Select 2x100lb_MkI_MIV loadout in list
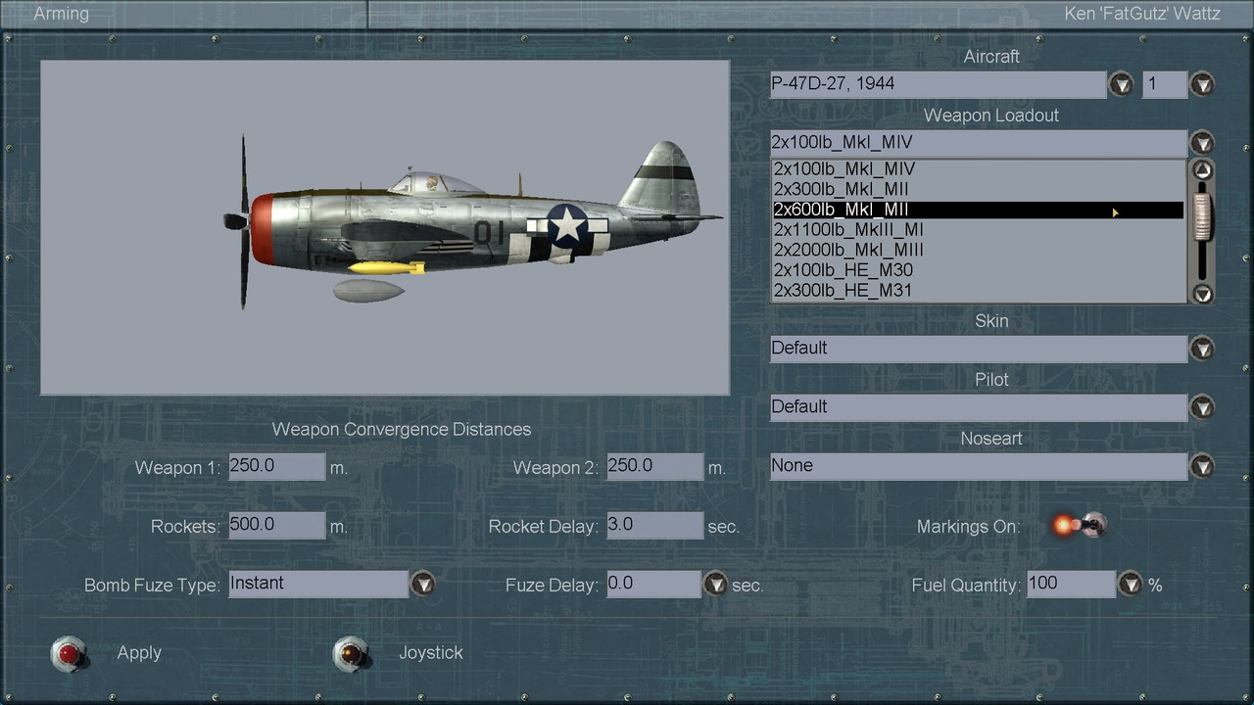 (978, 169)
